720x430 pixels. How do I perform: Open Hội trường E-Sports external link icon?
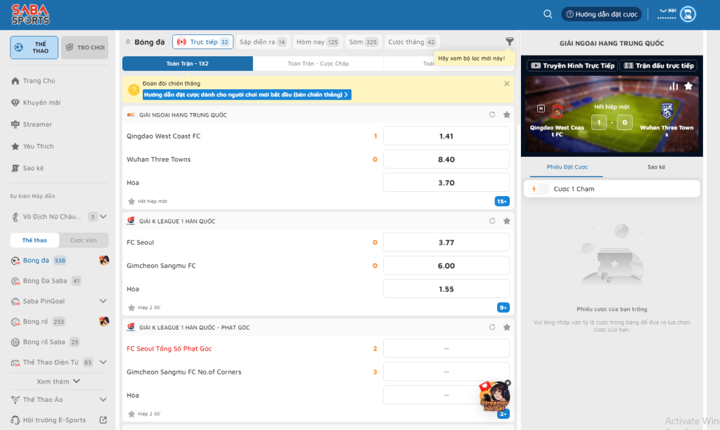103,420
